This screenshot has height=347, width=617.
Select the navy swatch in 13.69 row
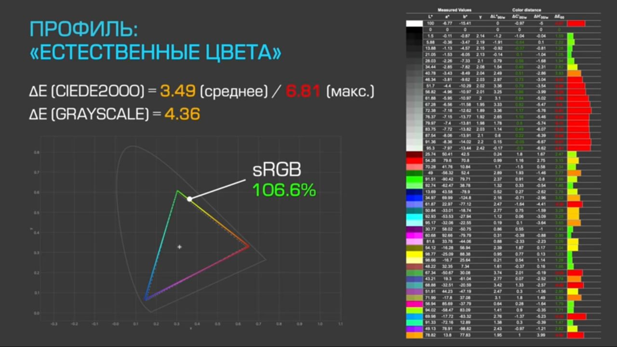coord(414,191)
